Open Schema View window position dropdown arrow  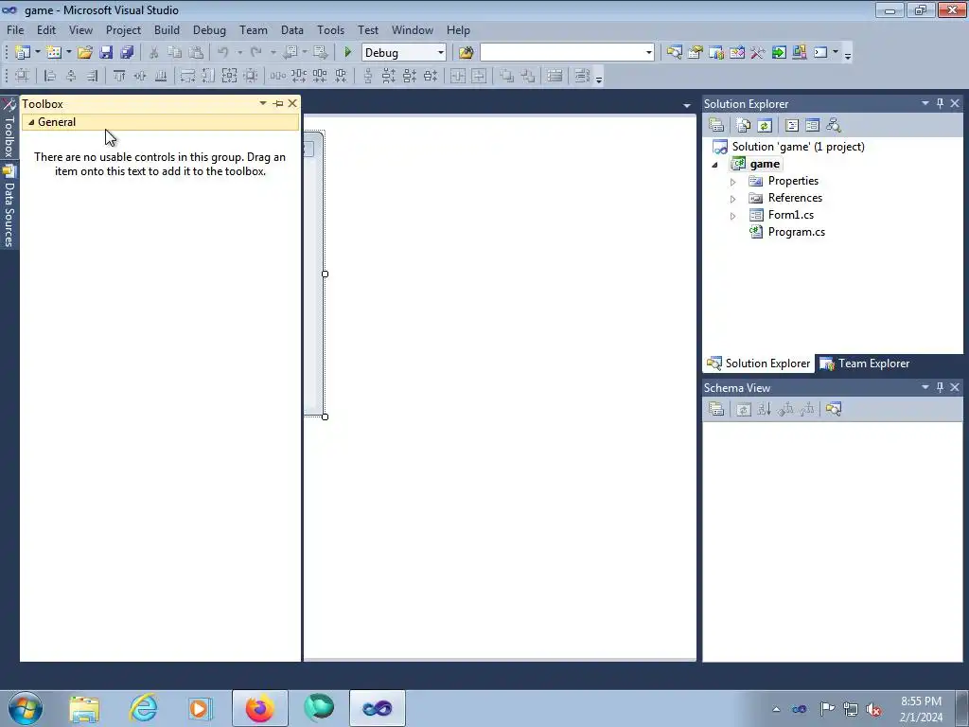coord(925,387)
